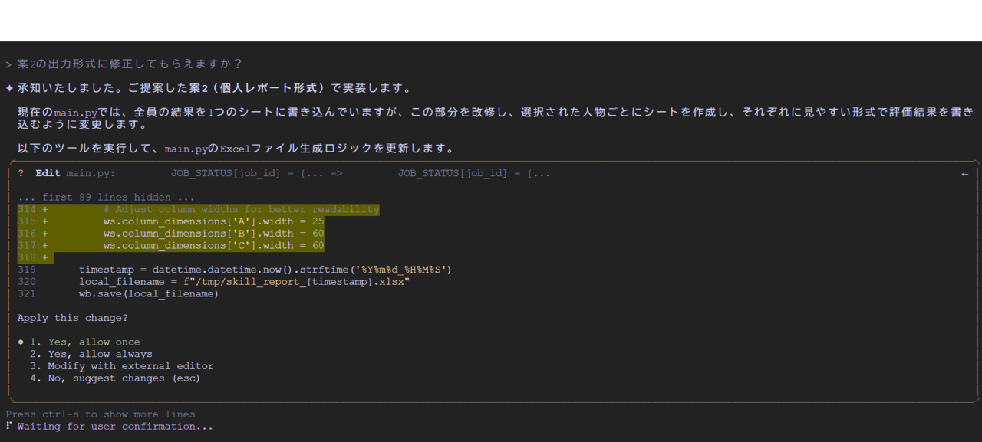Click the wb.save(local_filename) code line

(x=148, y=293)
